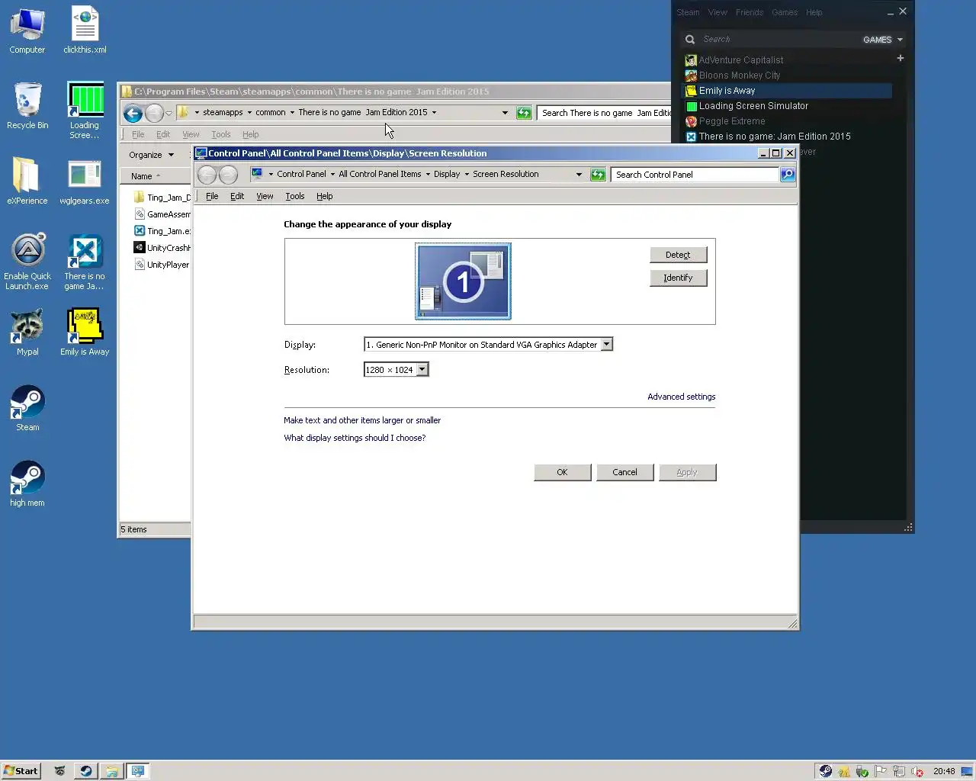Viewport: 976px width, 781px height.
Task: Expand arrow after Control Panel breadcrumb
Action: pos(332,174)
